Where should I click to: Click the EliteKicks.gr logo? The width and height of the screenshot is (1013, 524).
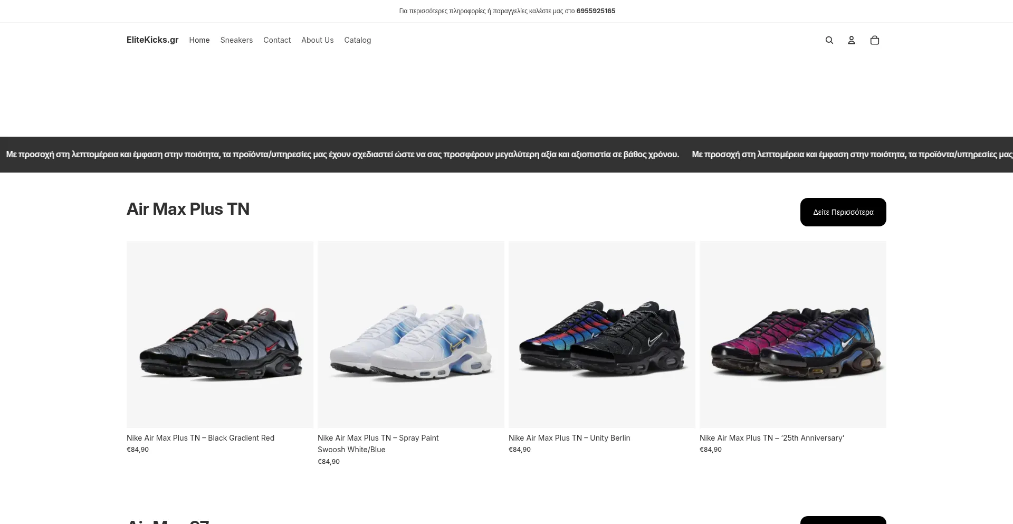(152, 40)
